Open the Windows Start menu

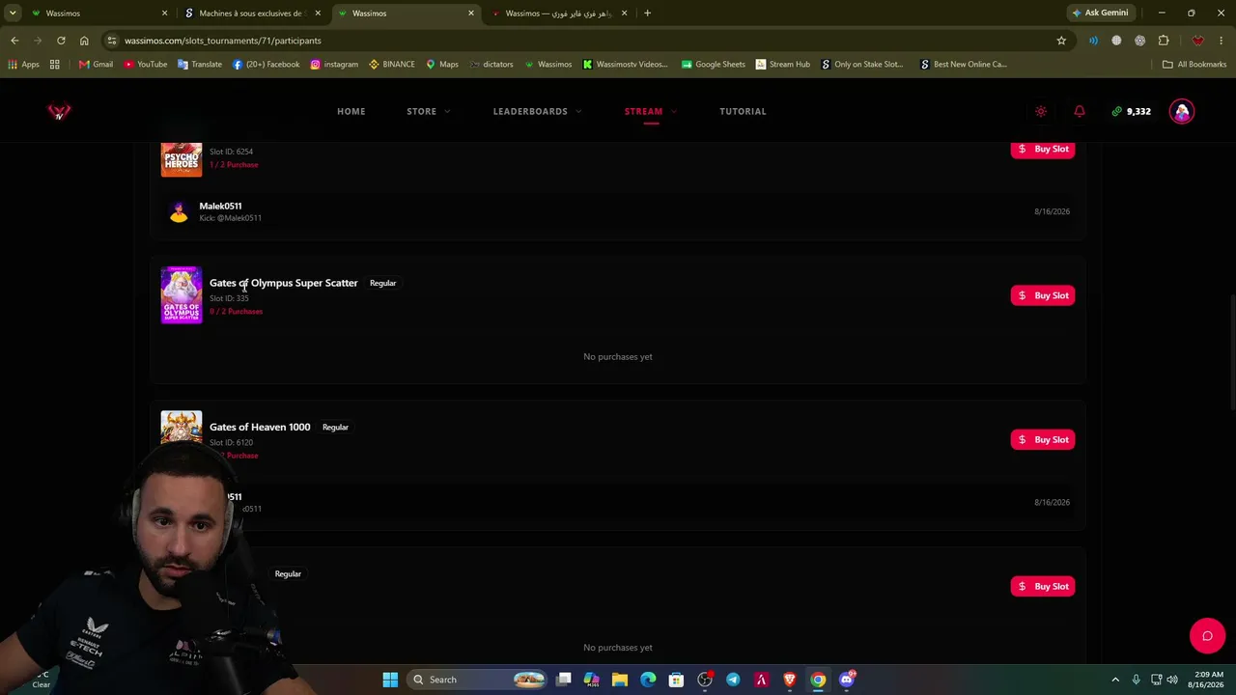coord(390,680)
